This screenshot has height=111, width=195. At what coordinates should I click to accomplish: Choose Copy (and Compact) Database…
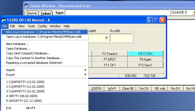(45, 53)
